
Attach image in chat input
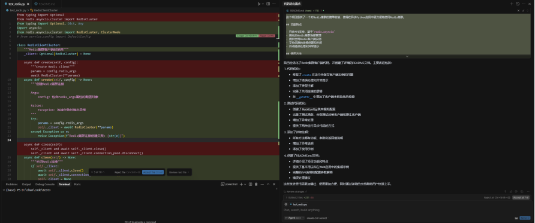[x=516, y=218]
